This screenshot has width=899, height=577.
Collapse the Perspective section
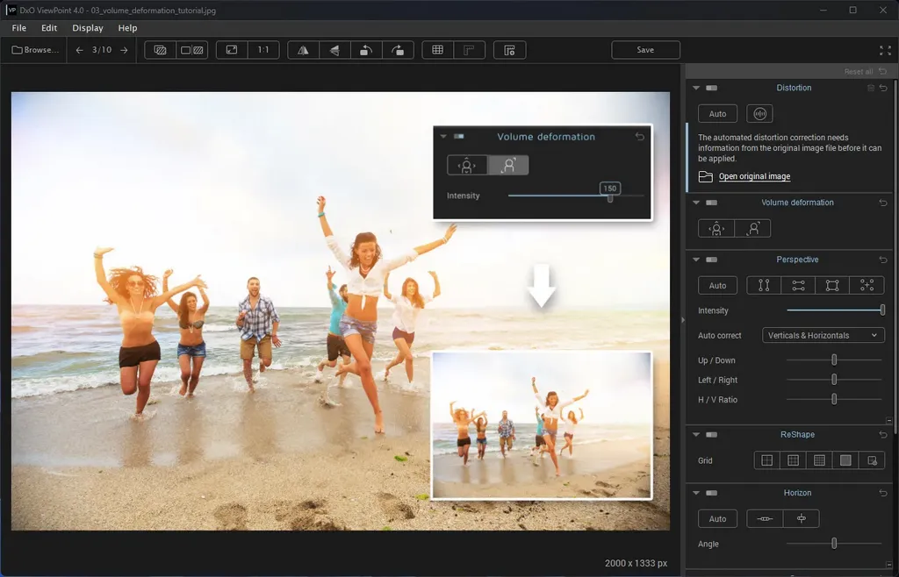(696, 260)
